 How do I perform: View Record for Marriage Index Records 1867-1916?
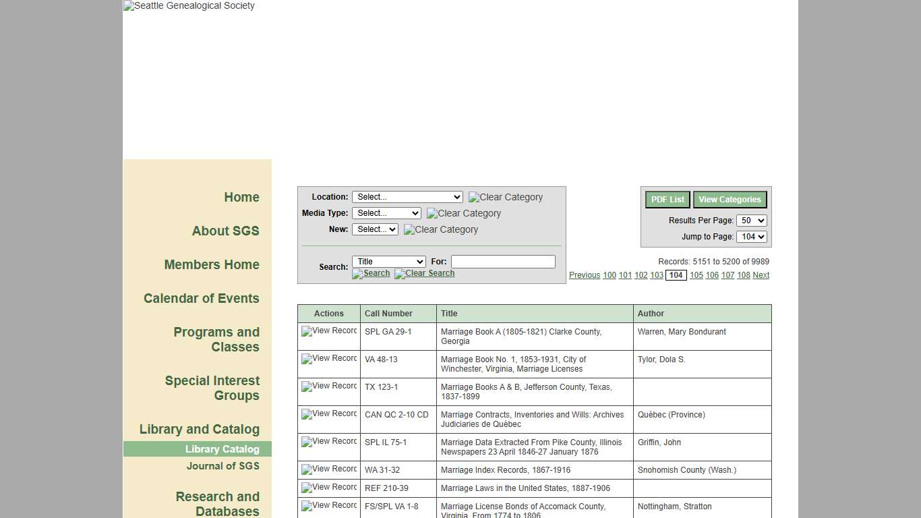[328, 469]
